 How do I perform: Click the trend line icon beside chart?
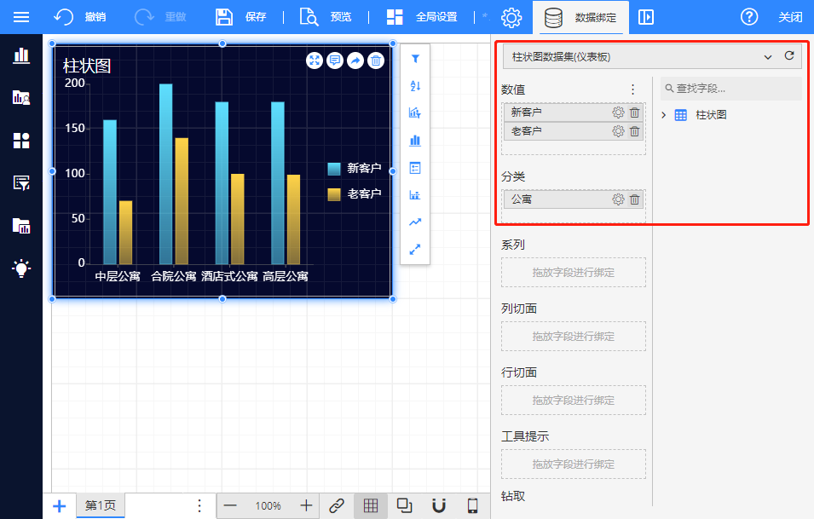[415, 222]
